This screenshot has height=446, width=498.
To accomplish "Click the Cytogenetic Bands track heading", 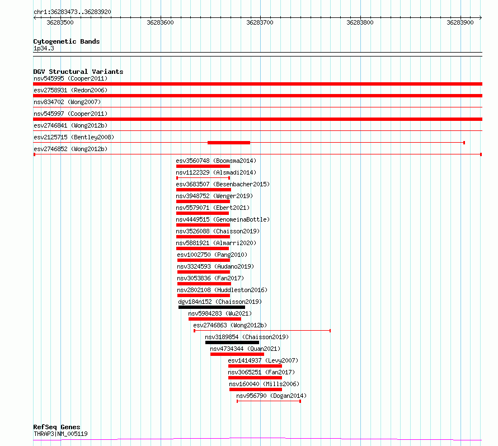I will click(67, 41).
